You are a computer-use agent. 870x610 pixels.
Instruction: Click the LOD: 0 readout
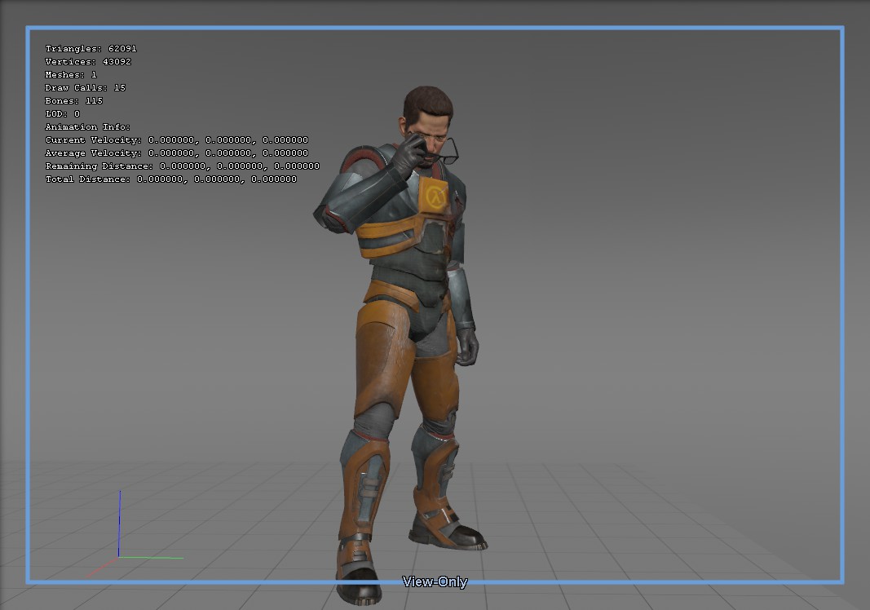click(x=63, y=114)
